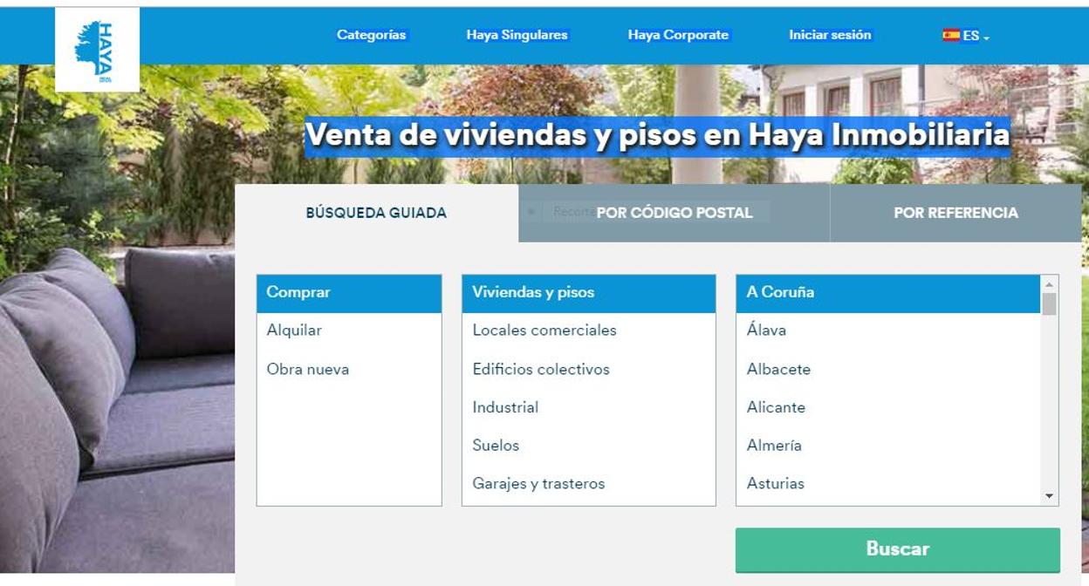The width and height of the screenshot is (1089, 586).
Task: Pick Asturias from the province list
Action: pyautogui.click(x=775, y=483)
